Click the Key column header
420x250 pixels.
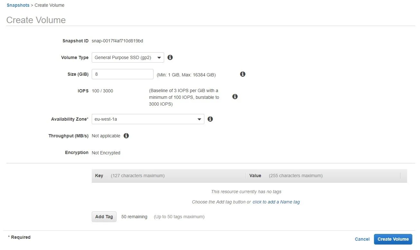(x=99, y=176)
